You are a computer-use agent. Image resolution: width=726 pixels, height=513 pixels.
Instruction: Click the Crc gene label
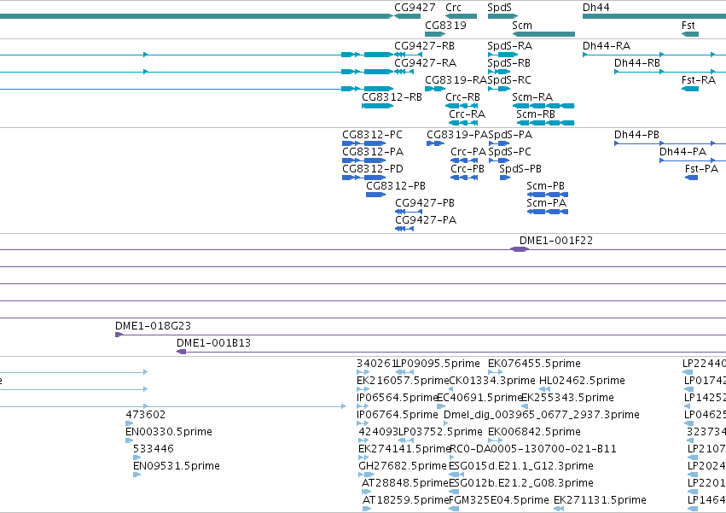pos(453,8)
